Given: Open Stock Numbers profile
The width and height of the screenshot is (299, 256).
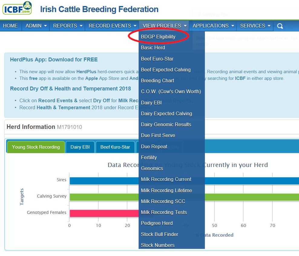Looking at the screenshot, I should (x=158, y=245).
